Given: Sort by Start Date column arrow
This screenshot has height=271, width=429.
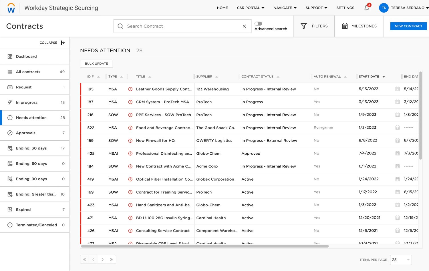Looking at the screenshot, I should (x=384, y=77).
